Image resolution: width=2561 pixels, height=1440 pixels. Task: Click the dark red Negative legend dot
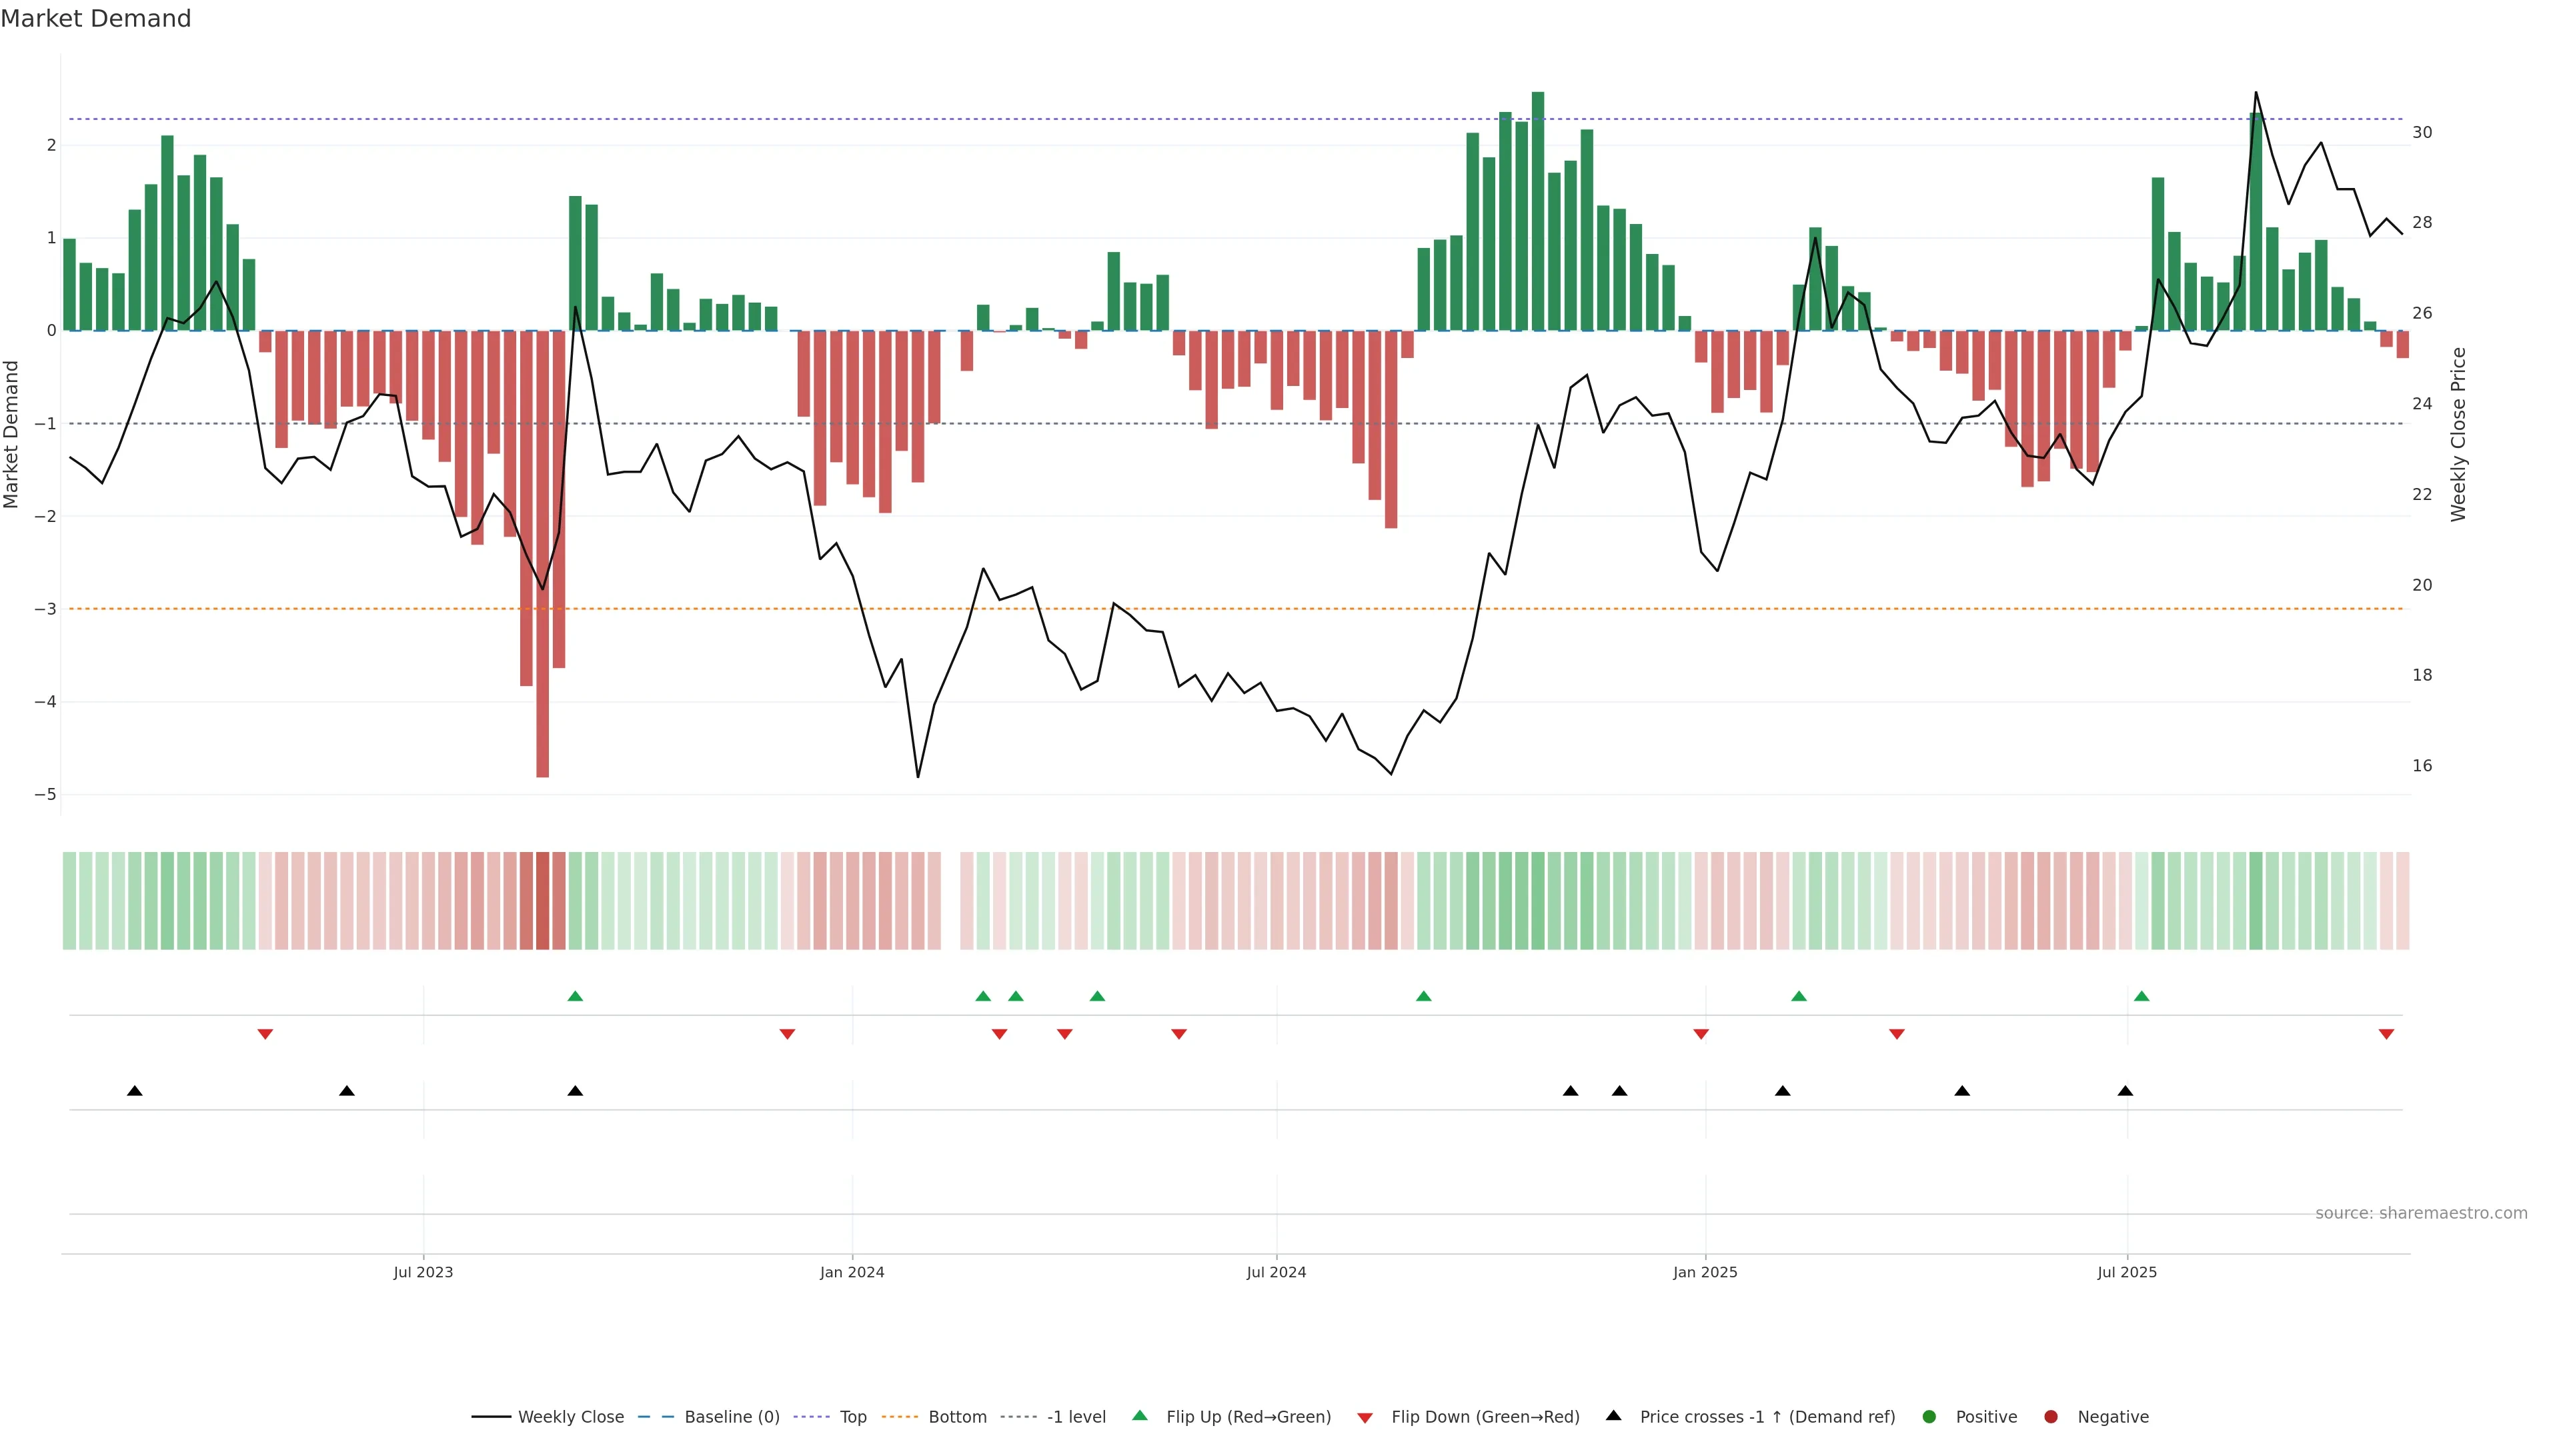click(x=2051, y=1417)
